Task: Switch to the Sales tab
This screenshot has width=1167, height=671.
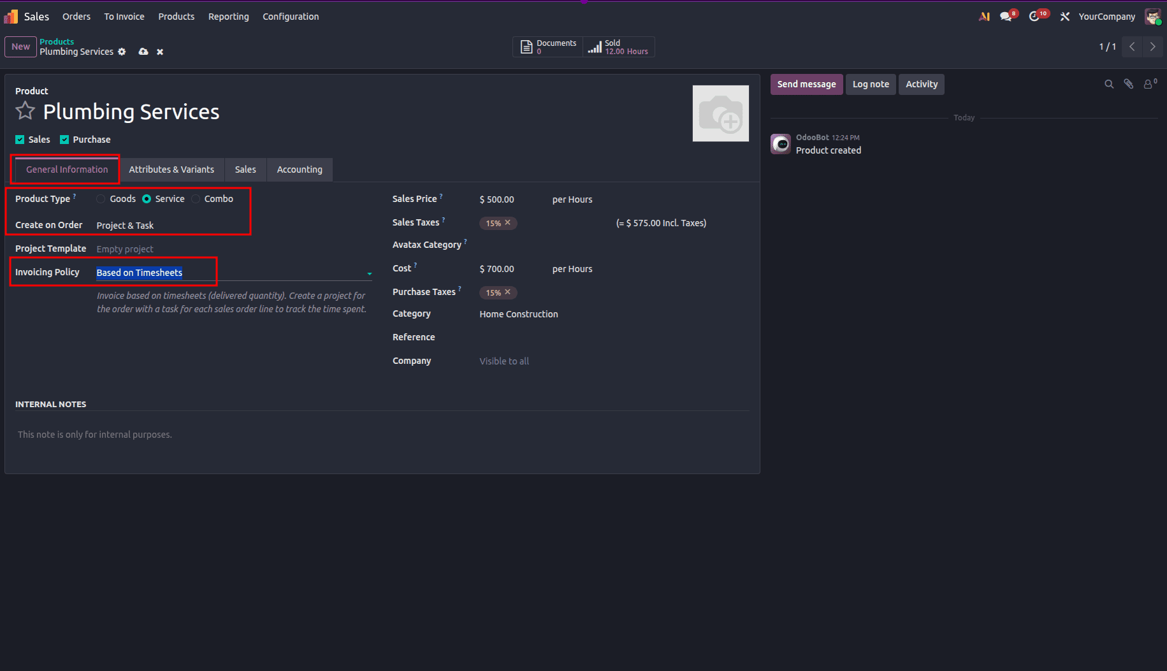Action: (x=245, y=170)
